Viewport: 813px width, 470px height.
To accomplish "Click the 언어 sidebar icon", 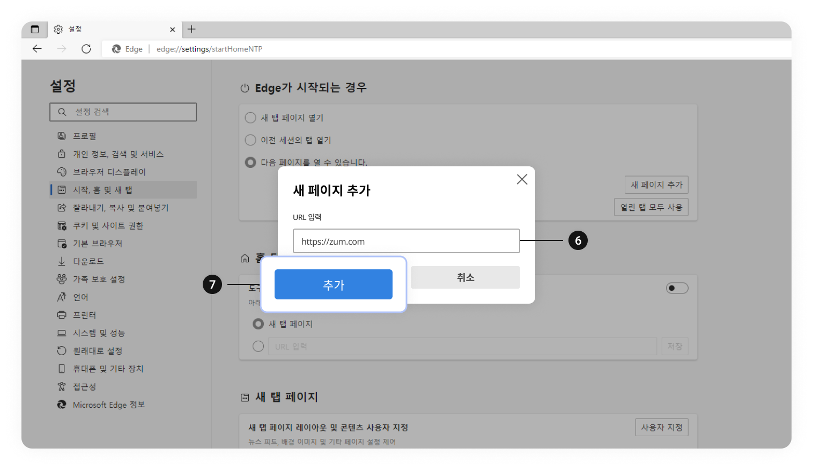I will coord(62,297).
